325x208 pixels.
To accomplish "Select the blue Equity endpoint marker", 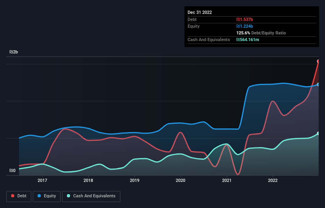I will (x=318, y=85).
